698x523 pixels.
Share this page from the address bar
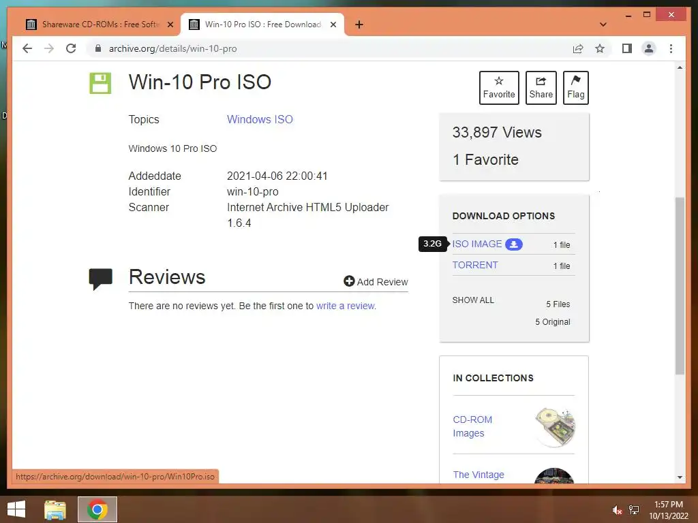click(578, 48)
